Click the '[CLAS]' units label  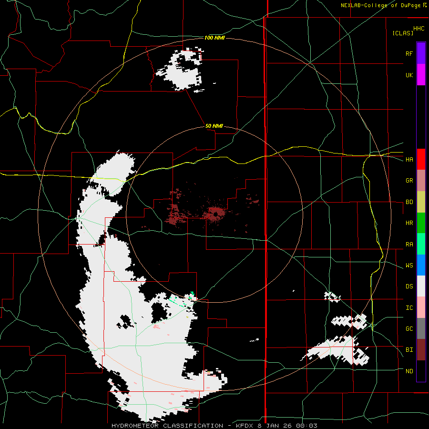[403, 33]
